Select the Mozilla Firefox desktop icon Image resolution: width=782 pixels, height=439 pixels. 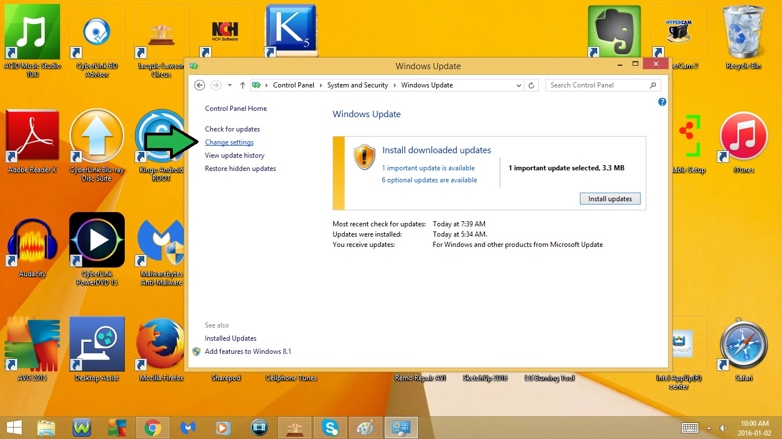161,349
